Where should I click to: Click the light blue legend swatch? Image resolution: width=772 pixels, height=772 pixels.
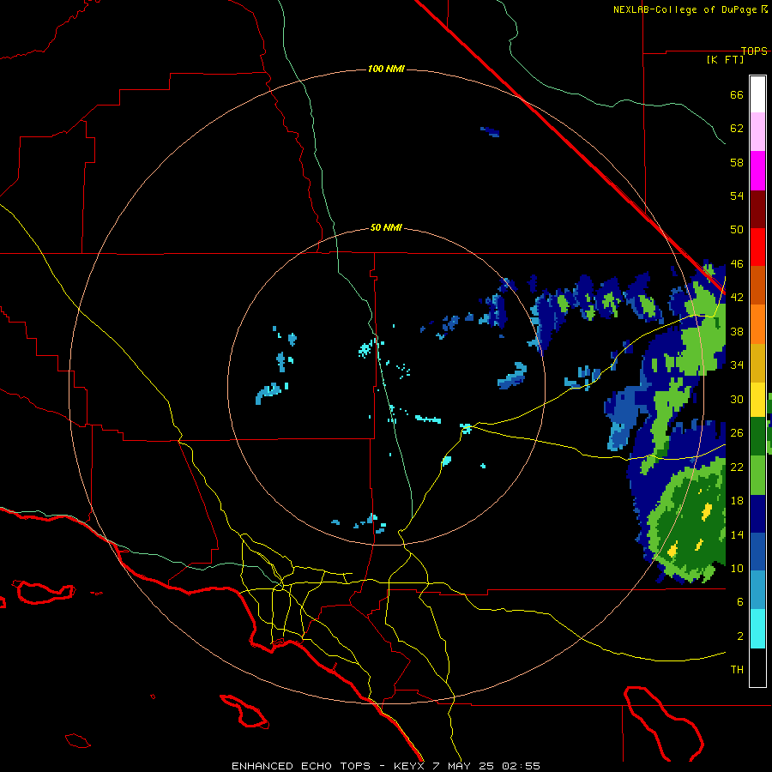point(757,590)
